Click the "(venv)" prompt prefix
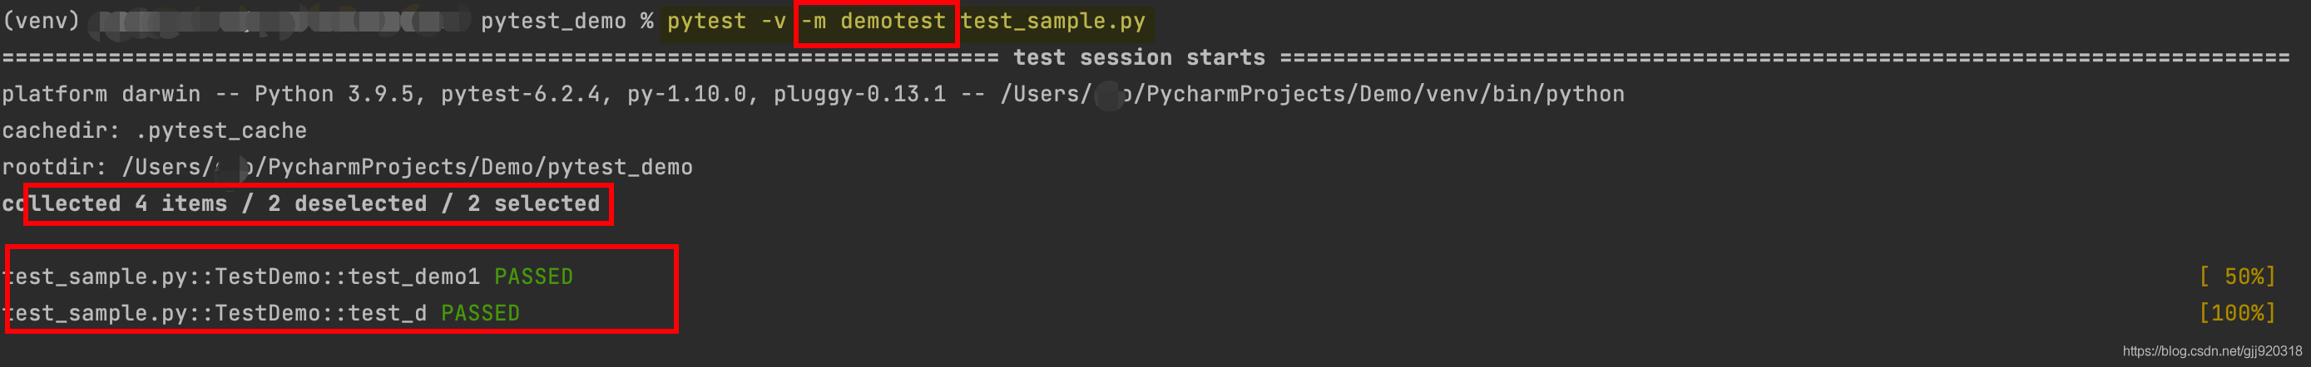Screen dimensions: 2311x367 pos(42,22)
